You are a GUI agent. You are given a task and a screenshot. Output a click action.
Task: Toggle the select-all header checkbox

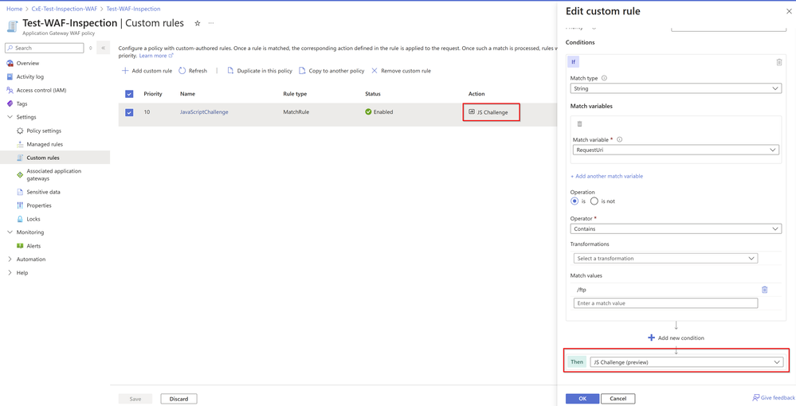tap(129, 94)
